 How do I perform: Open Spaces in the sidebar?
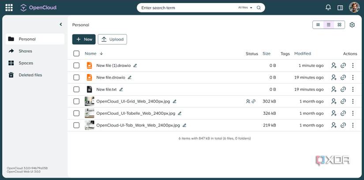[x=35, y=63]
